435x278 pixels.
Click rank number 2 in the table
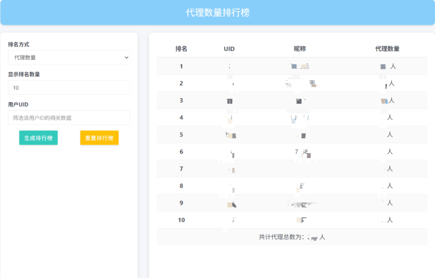(181, 84)
